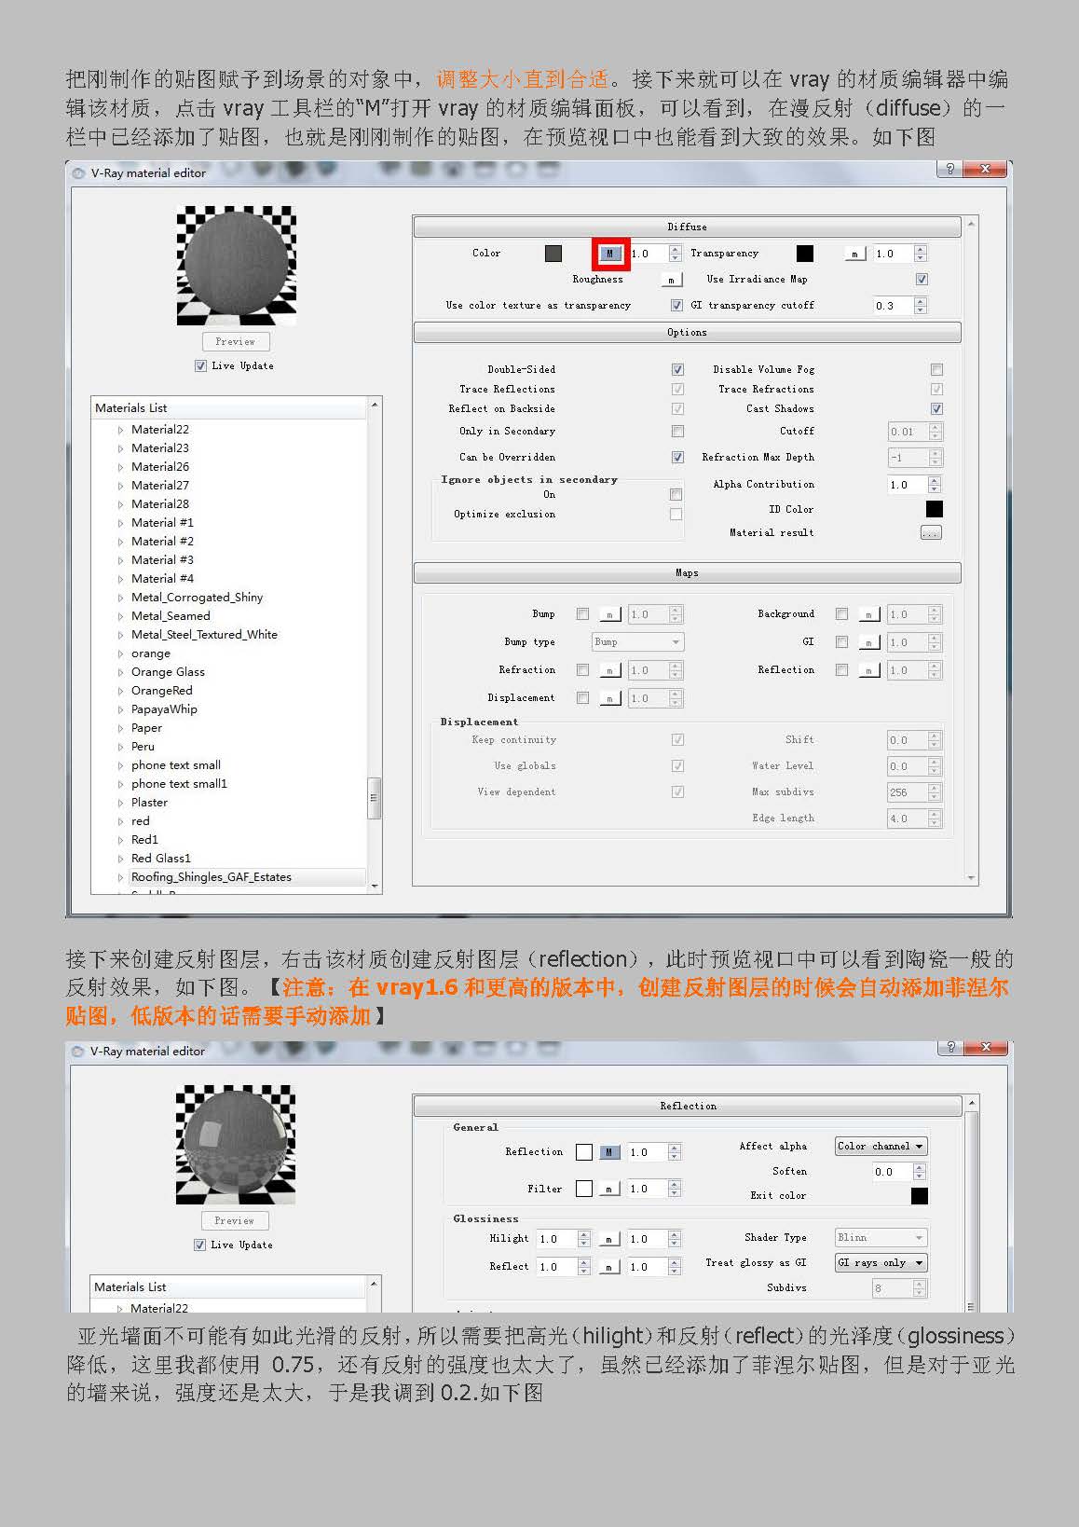
Task: Collapse the Diffuse rollout header
Action: 687,227
